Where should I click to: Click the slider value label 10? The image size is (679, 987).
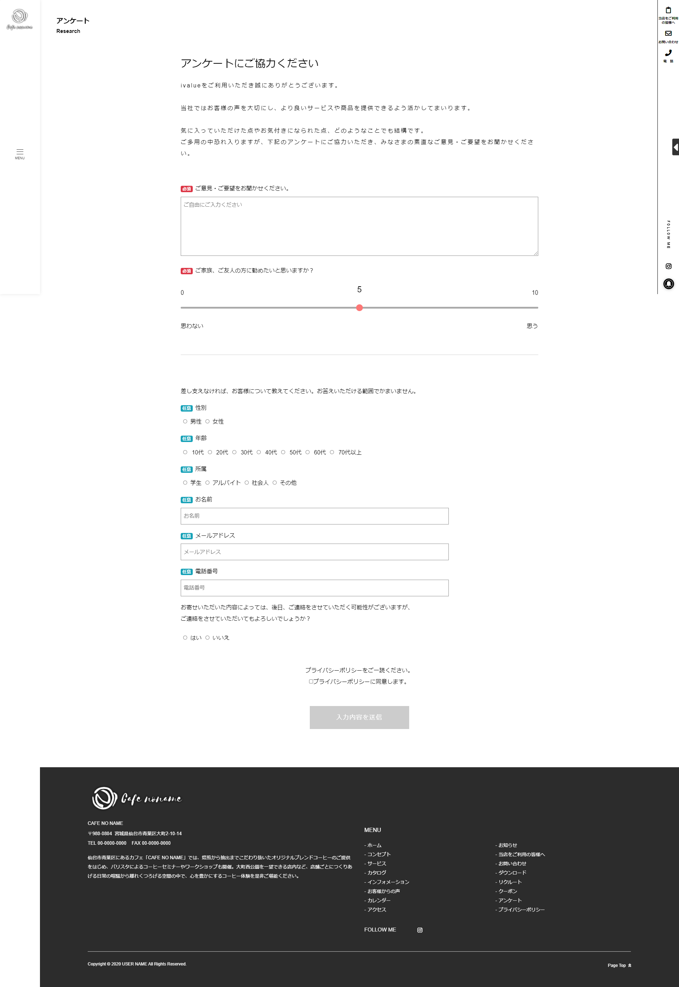(535, 292)
